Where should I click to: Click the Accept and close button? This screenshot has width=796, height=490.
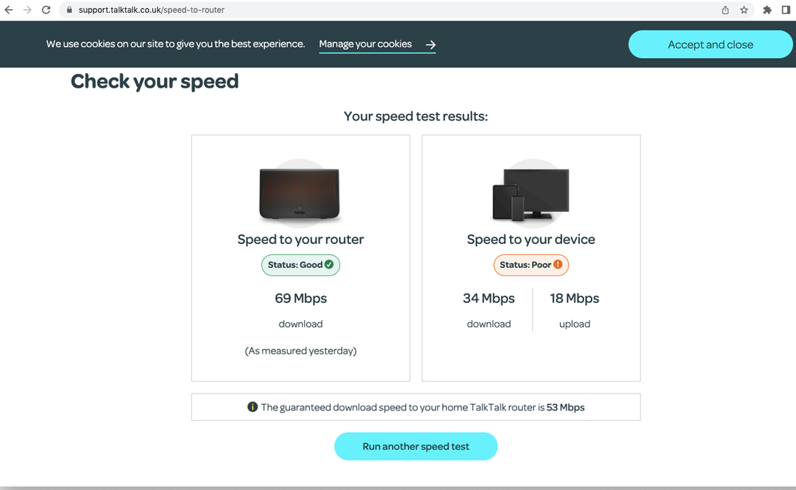coord(710,45)
